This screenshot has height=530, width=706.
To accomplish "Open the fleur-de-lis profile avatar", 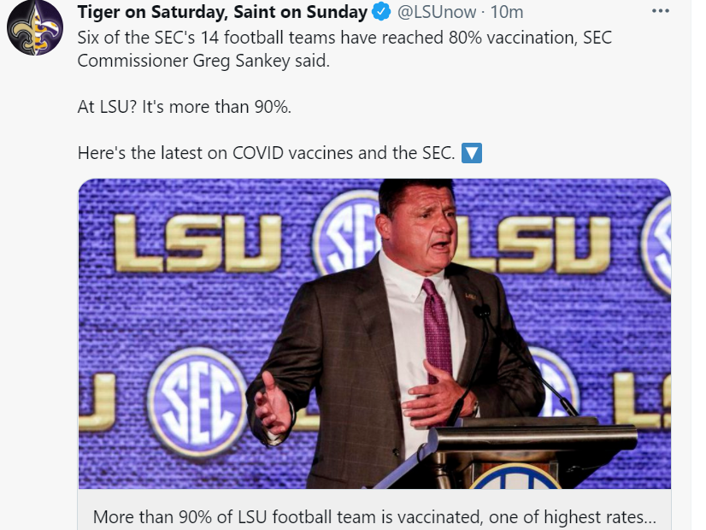I will [x=35, y=28].
